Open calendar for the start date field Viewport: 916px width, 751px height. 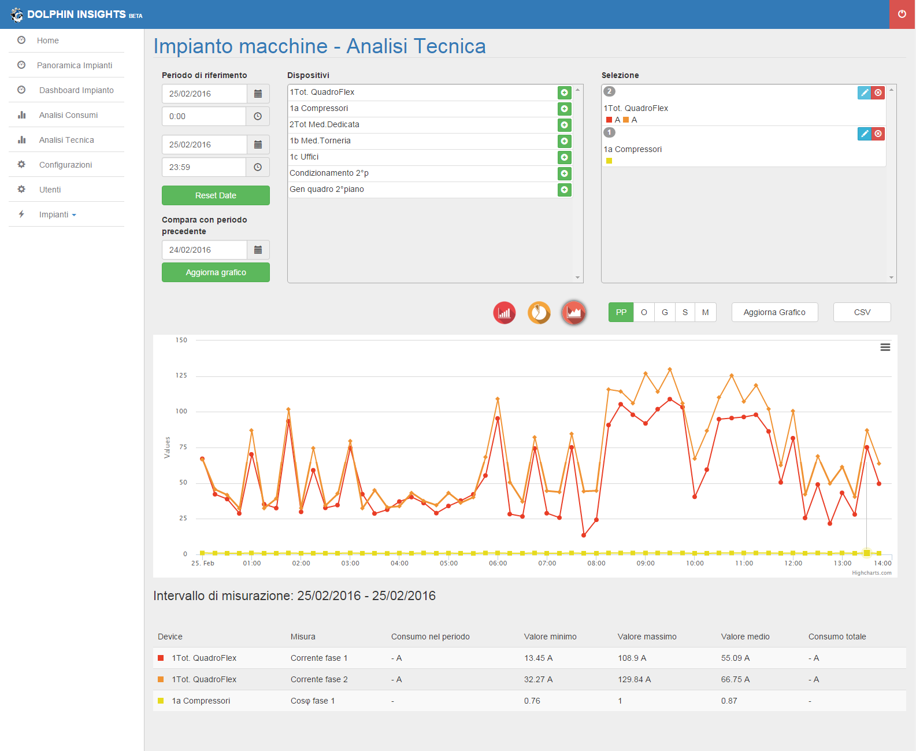[x=258, y=94]
